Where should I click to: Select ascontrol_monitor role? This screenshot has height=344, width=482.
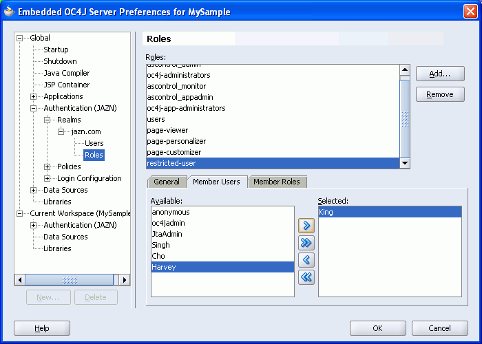273,86
